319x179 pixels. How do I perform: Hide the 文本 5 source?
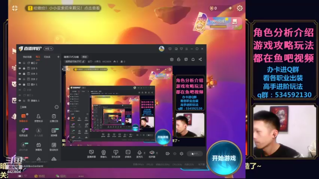(20, 68)
